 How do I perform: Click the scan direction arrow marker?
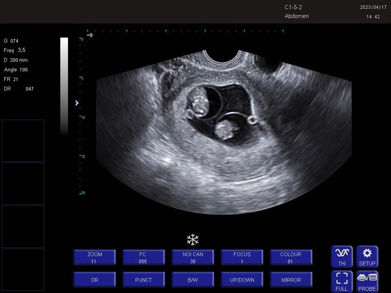tap(90, 35)
